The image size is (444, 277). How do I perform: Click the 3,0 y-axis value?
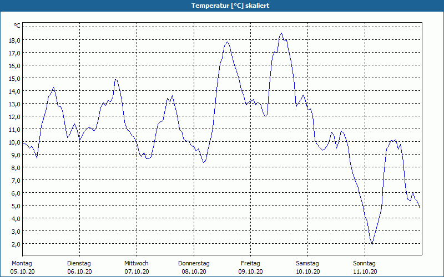tap(16, 231)
